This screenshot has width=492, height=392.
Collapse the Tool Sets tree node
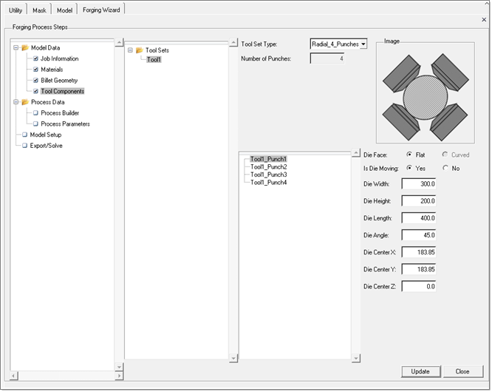pos(130,50)
